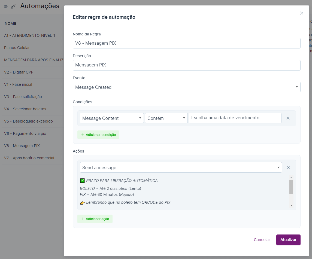Click the plus Adicionar condição button

point(98,135)
